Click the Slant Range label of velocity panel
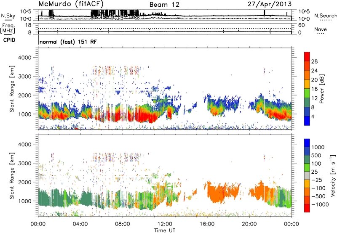337x233 pixels. point(12,176)
